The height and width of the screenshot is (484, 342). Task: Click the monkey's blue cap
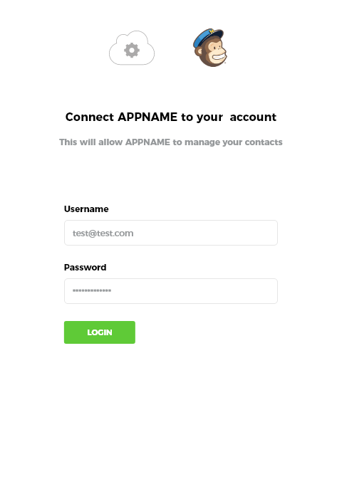pos(207,38)
